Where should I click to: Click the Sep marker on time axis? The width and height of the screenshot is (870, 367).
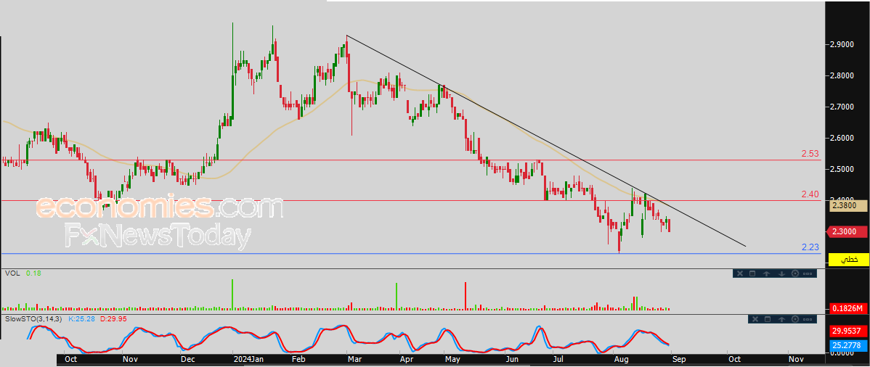(679, 359)
